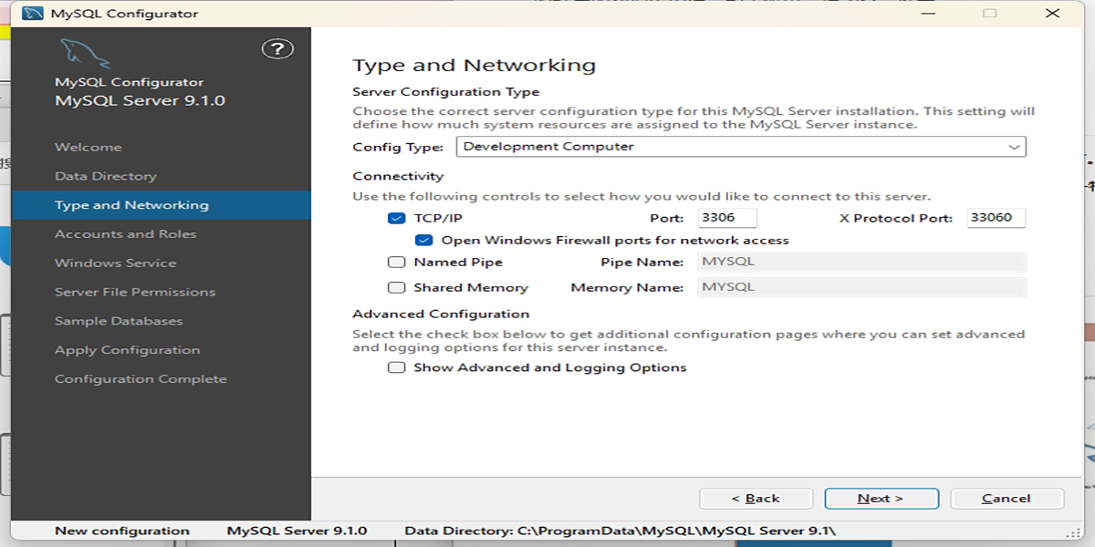Image resolution: width=1095 pixels, height=547 pixels.
Task: Close the MySQL Configurator window
Action: click(x=1053, y=13)
